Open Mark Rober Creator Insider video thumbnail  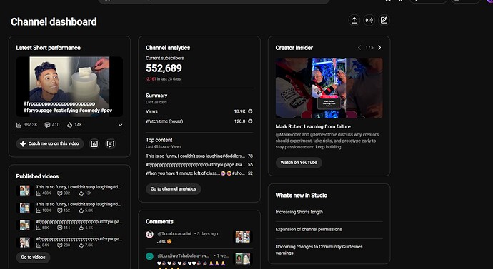click(x=329, y=88)
